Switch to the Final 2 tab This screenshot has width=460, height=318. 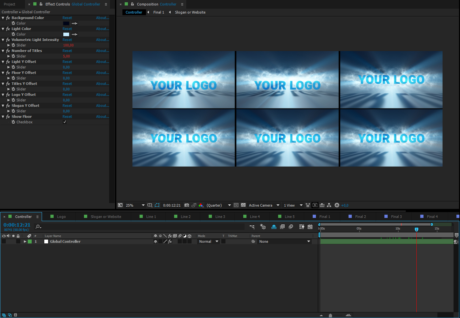[x=361, y=217]
